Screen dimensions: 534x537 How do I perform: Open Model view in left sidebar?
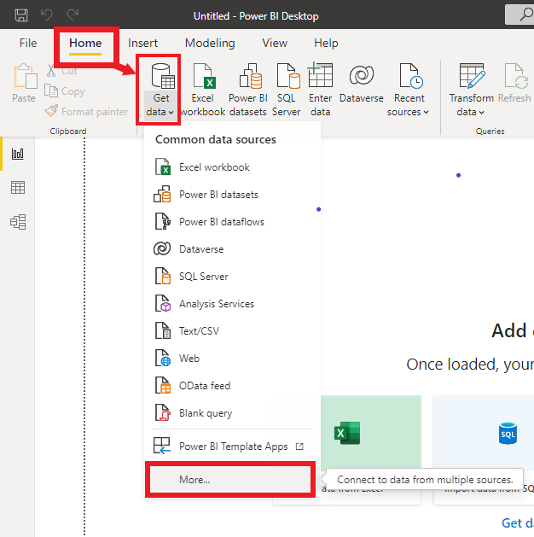tap(18, 222)
